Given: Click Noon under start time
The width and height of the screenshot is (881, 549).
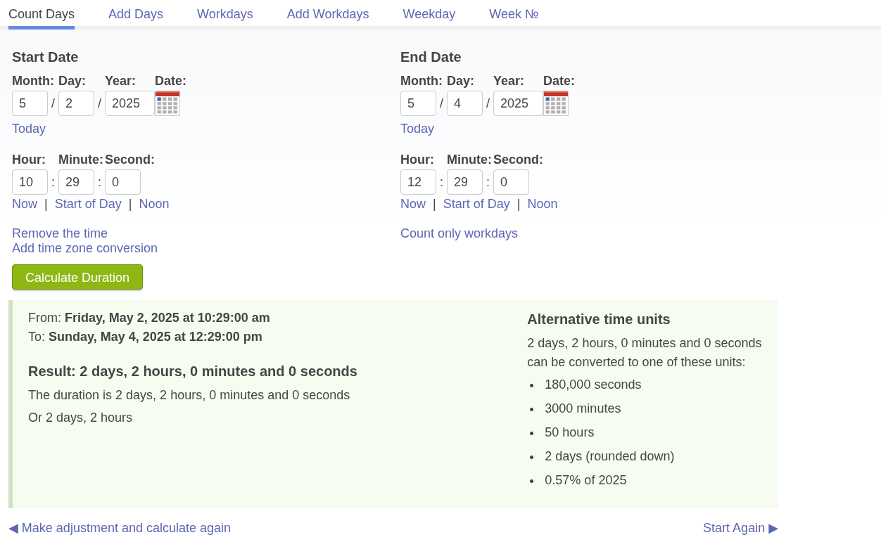Looking at the screenshot, I should (154, 204).
